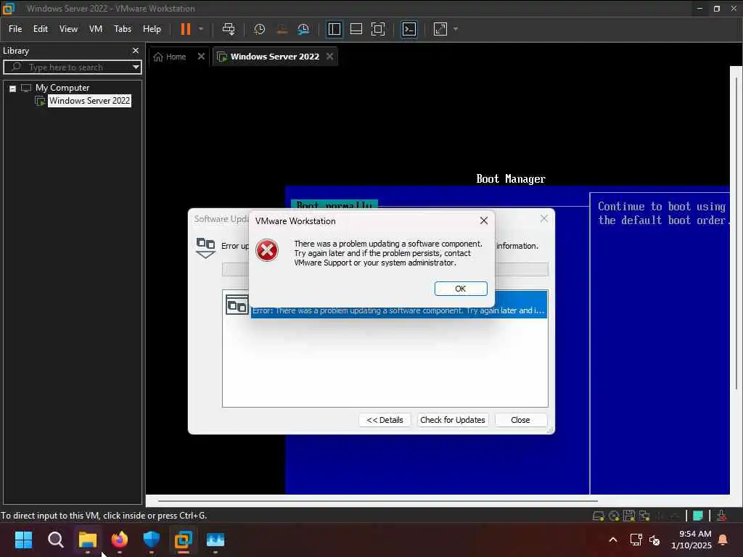Open the File menu
Viewport: 743px width, 557px height.
[x=15, y=29]
